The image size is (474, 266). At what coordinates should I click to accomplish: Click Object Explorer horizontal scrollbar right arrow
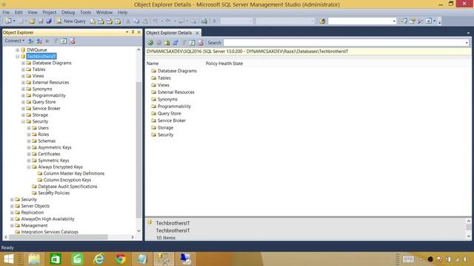(133, 237)
